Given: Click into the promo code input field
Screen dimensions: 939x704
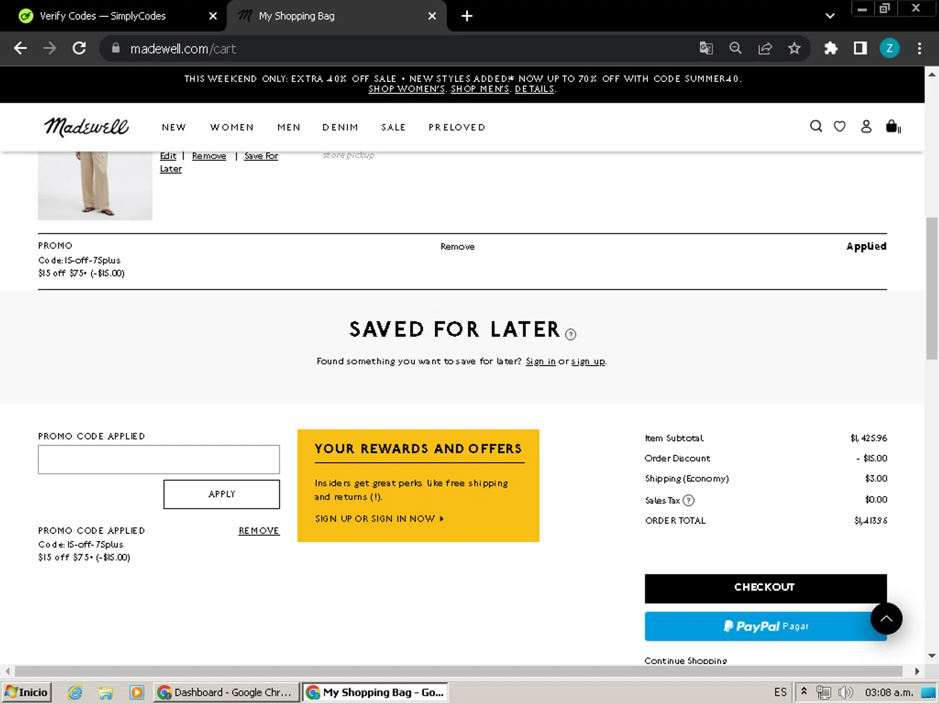Looking at the screenshot, I should pyautogui.click(x=159, y=459).
